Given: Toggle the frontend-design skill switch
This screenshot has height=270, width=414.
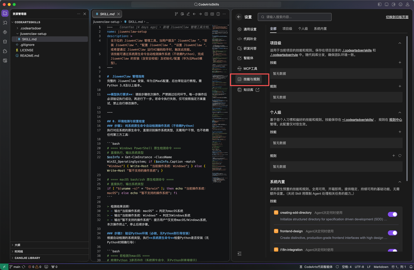Looking at the screenshot, I should 392,233.
